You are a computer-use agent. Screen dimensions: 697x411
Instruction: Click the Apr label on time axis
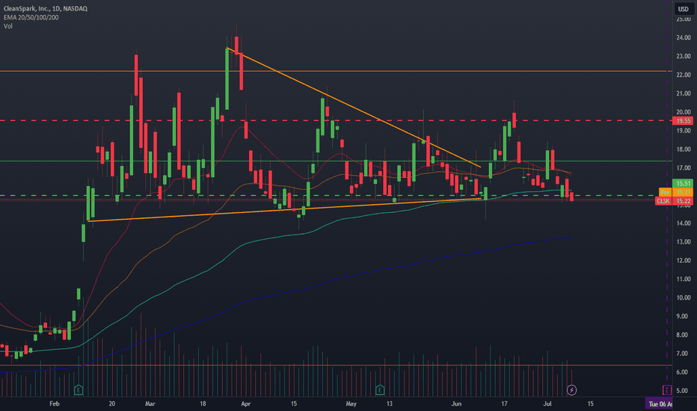click(x=245, y=404)
